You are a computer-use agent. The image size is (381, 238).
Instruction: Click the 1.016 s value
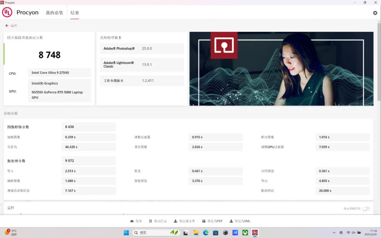tap(324, 137)
